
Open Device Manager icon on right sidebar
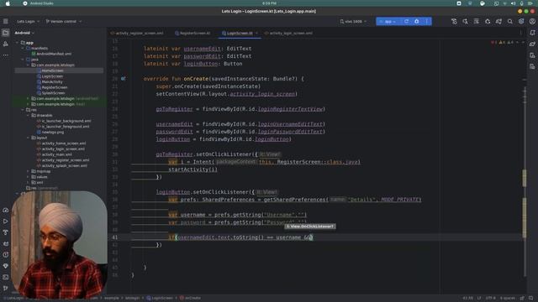point(532,55)
